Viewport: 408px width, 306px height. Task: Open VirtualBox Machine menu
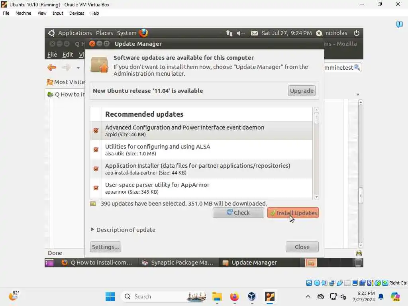tap(23, 13)
